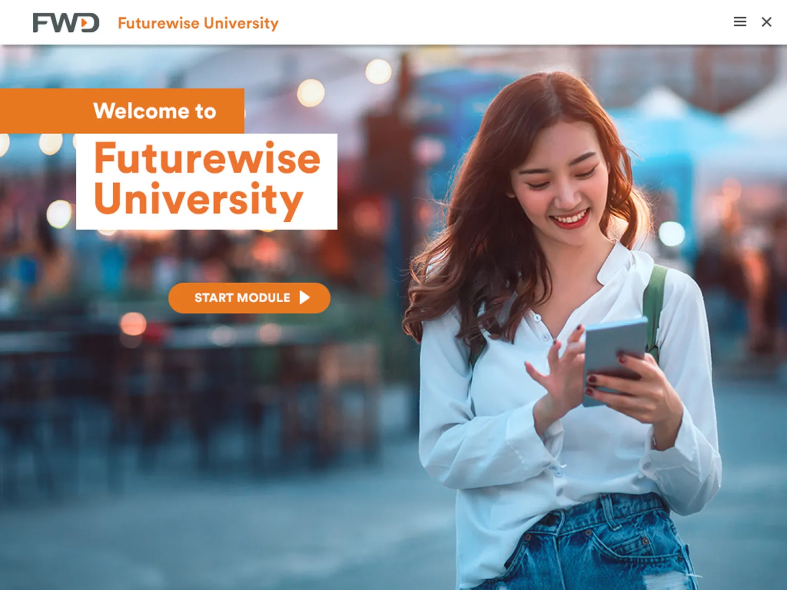Screen dimensions: 787x590
Task: Click the word Futurewise in large heading
Action: [207, 158]
